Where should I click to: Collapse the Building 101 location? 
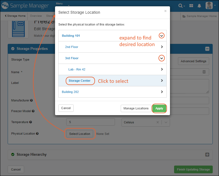162,36
